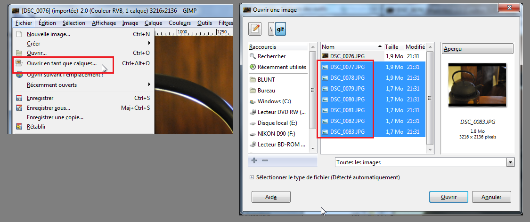Image resolution: width=530 pixels, height=222 pixels.
Task: Click the remove bookmark minus icon
Action: (265, 161)
